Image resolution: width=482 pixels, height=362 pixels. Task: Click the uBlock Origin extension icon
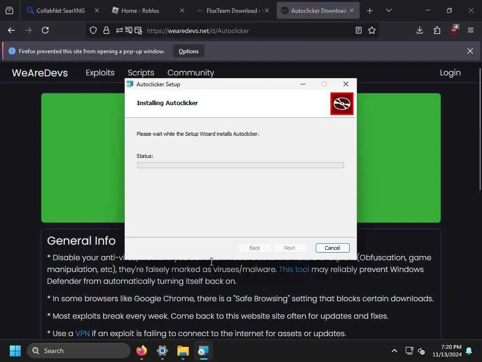click(x=454, y=30)
